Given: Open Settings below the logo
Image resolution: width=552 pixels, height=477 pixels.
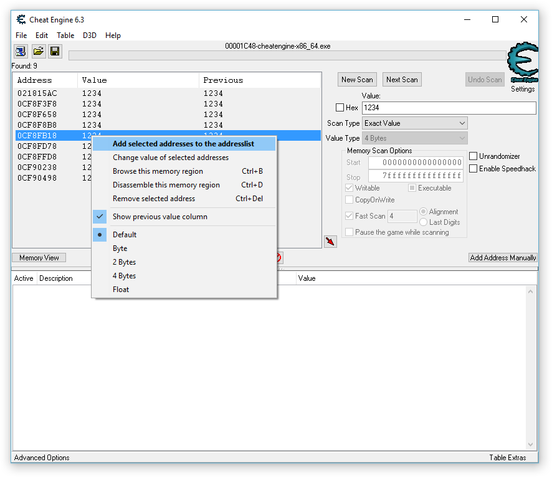Looking at the screenshot, I should click(523, 89).
